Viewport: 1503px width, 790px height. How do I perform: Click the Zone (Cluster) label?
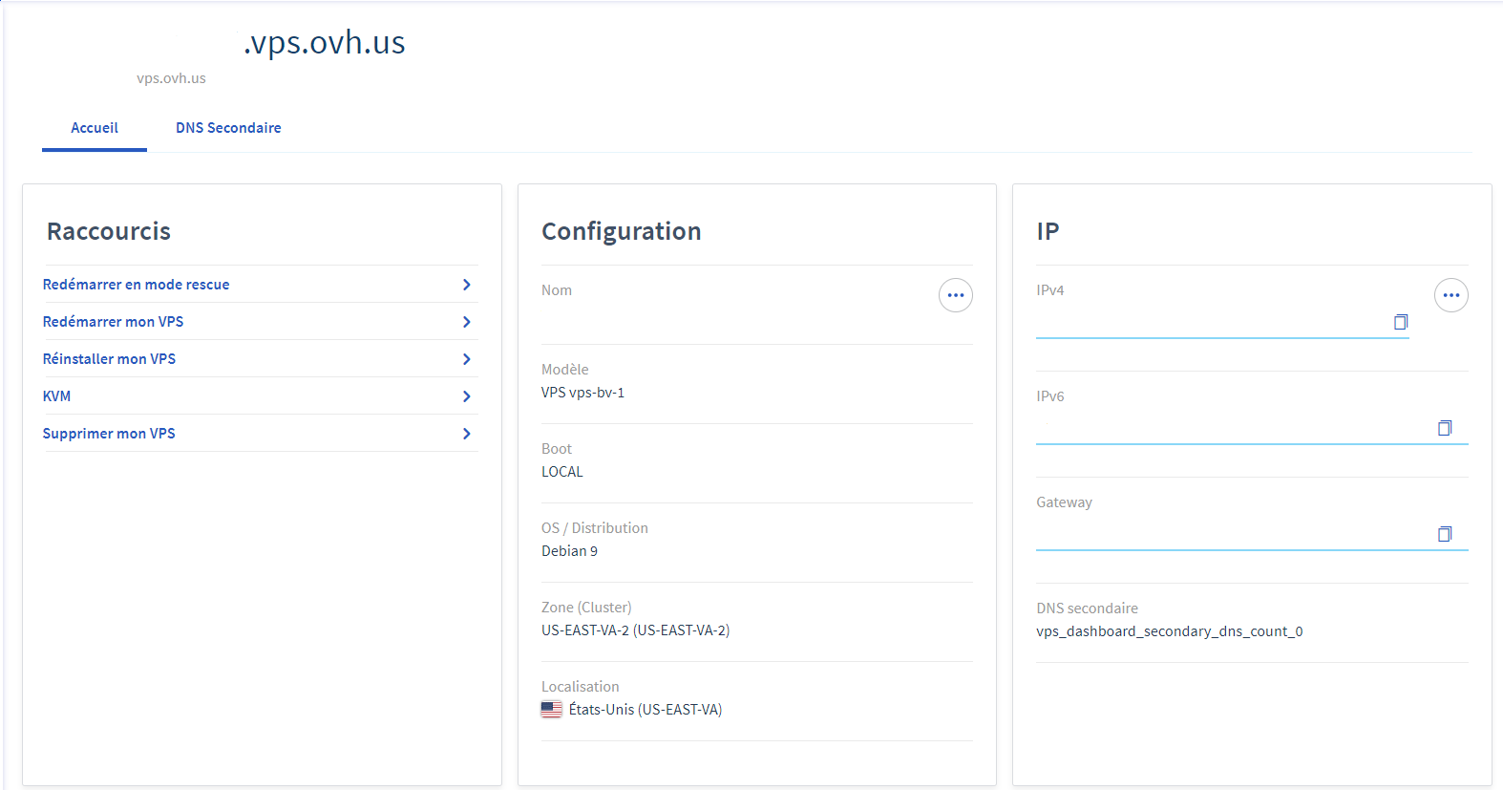coord(586,608)
